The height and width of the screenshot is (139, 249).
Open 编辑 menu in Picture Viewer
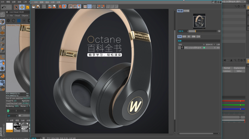(x=41, y=2)
